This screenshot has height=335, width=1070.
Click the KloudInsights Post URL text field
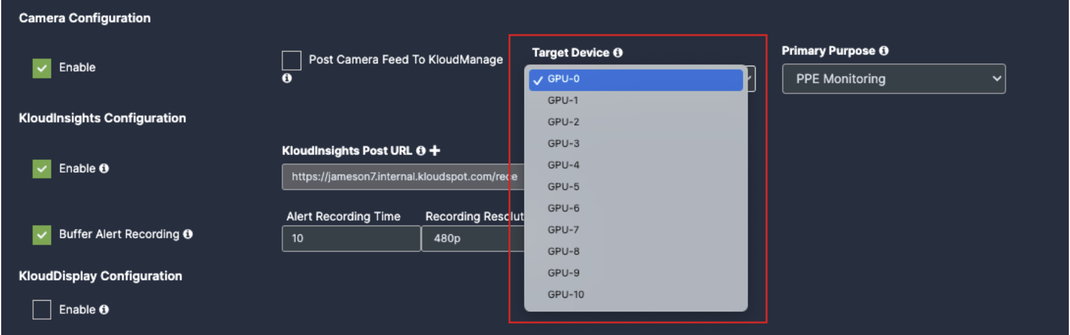tap(403, 177)
